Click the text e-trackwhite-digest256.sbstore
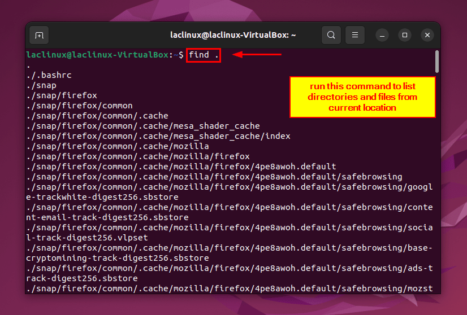Viewport: 467px width, 315px height. [102, 197]
